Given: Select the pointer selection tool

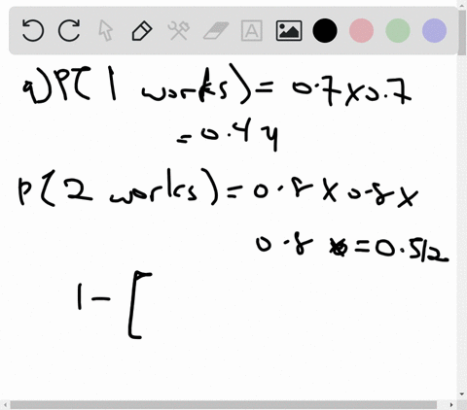Looking at the screenshot, I should click(x=106, y=30).
